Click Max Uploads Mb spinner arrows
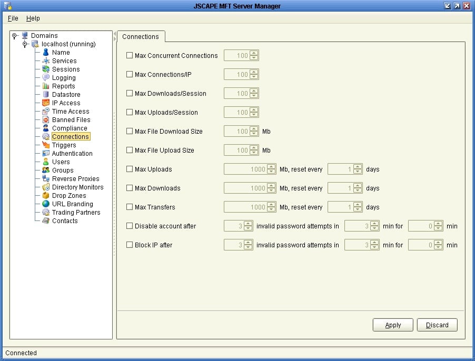This screenshot has width=475, height=361. click(x=271, y=169)
